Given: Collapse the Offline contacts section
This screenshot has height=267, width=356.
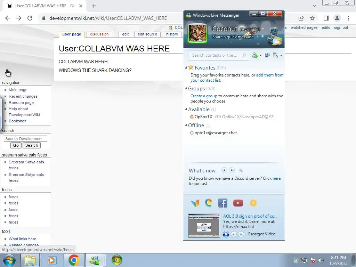Looking at the screenshot, I should (x=186, y=125).
